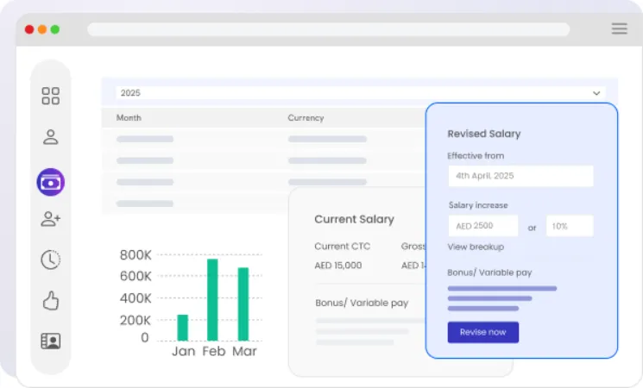Select the employee profile icon in sidebar
The height and width of the screenshot is (388, 643).
click(x=50, y=137)
